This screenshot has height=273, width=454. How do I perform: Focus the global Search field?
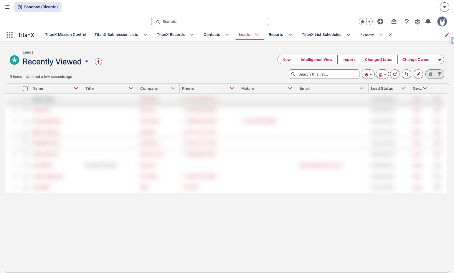pos(210,21)
